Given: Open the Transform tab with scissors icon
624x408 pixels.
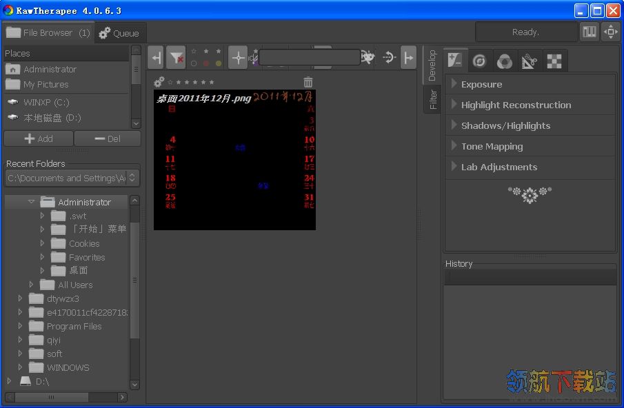Looking at the screenshot, I should 529,61.
